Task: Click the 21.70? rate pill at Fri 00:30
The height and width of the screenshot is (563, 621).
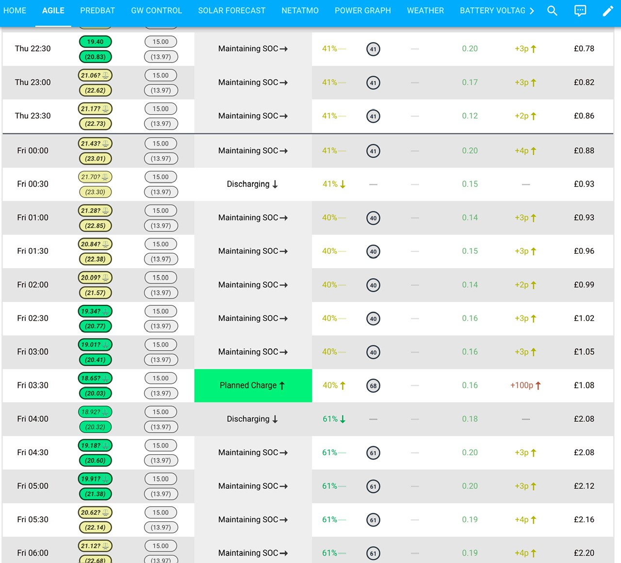Action: click(x=95, y=177)
